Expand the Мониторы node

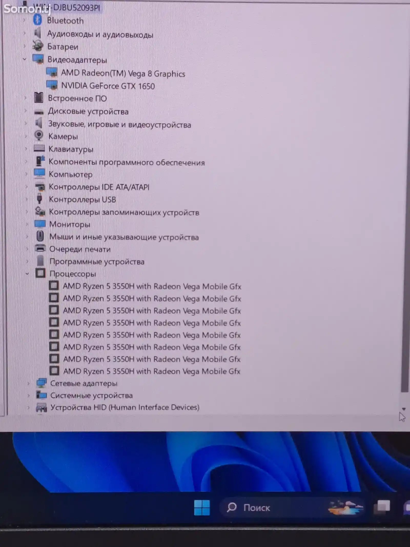tap(27, 224)
